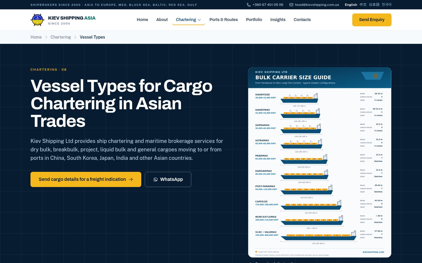Click head@kievshipping.com.ua email link
The image size is (422, 263).
(x=317, y=5)
